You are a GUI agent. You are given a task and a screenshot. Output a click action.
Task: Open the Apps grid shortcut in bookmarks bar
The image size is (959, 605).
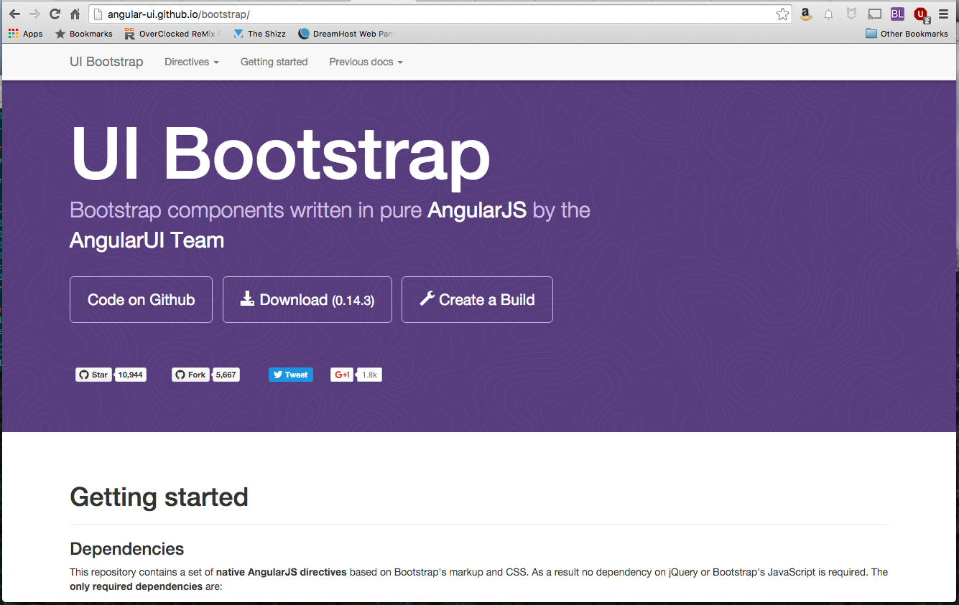click(x=25, y=34)
